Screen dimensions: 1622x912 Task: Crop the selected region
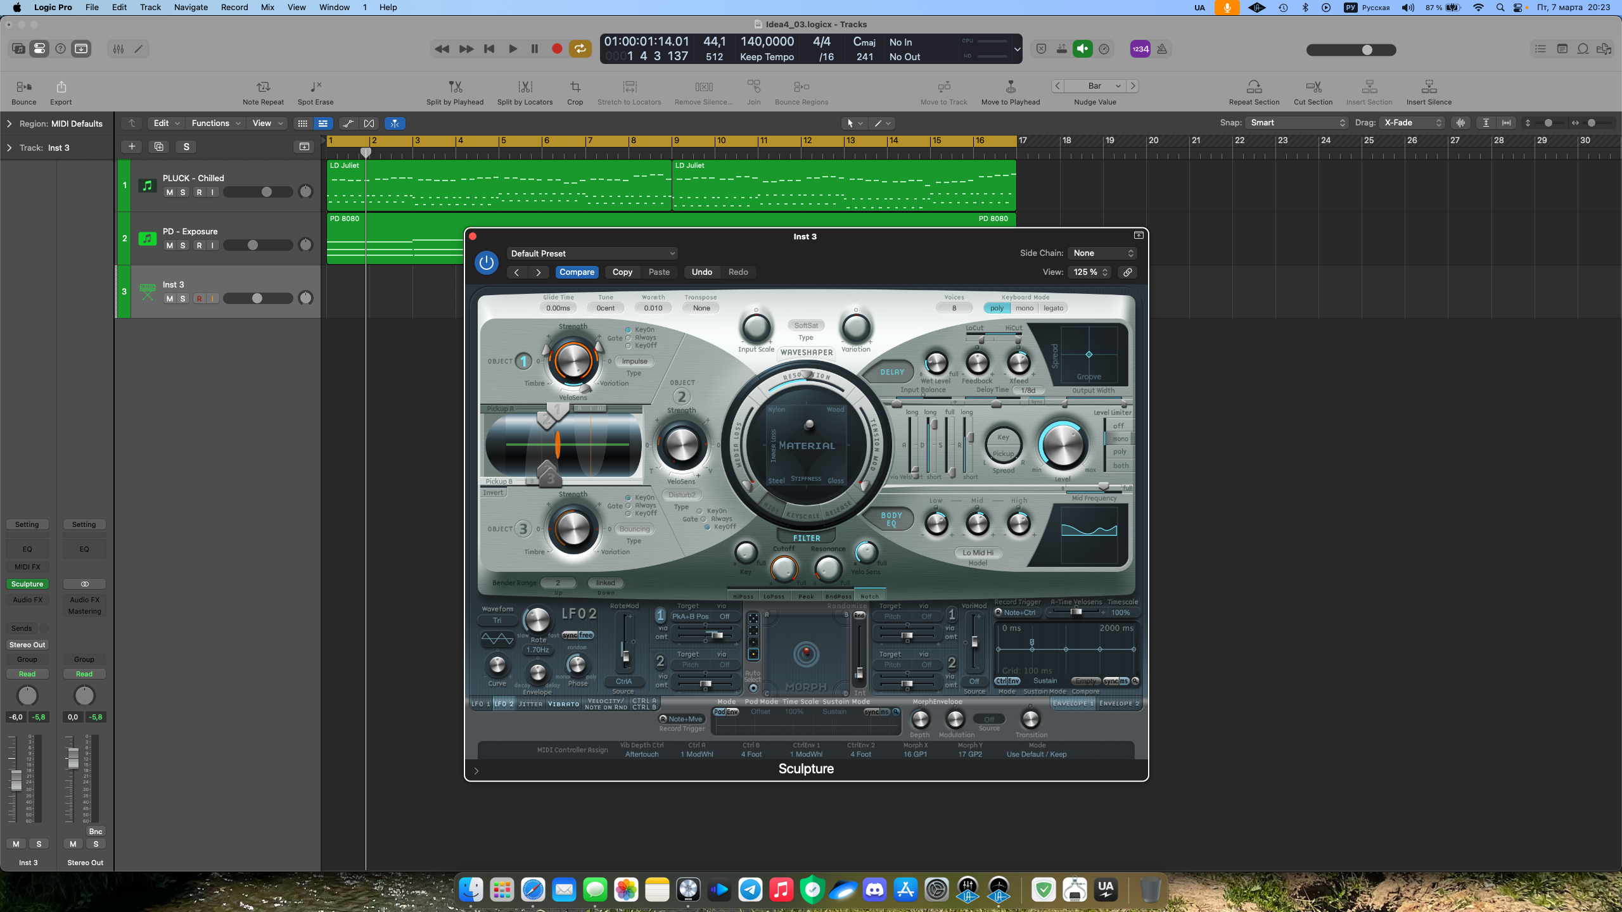click(x=575, y=92)
